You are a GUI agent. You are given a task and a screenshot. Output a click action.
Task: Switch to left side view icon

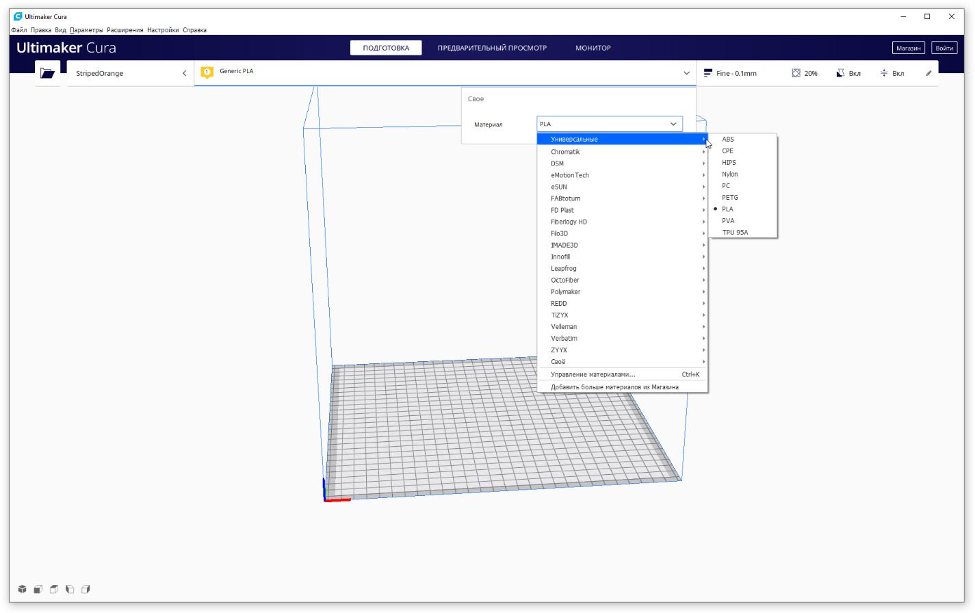pos(70,589)
